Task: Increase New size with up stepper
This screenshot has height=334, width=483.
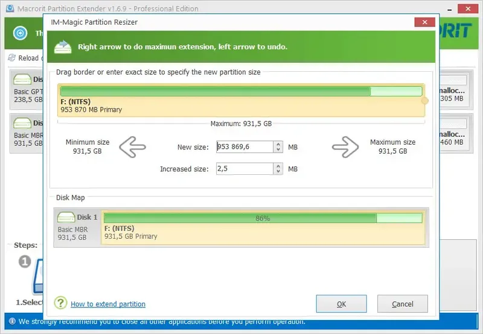Action: [278, 144]
